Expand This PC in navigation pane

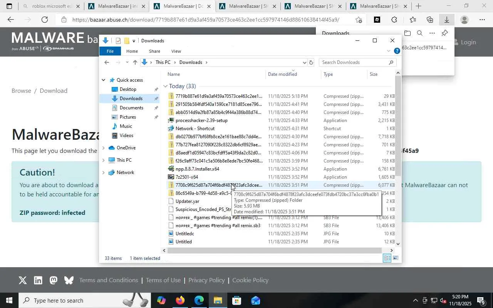(103, 160)
